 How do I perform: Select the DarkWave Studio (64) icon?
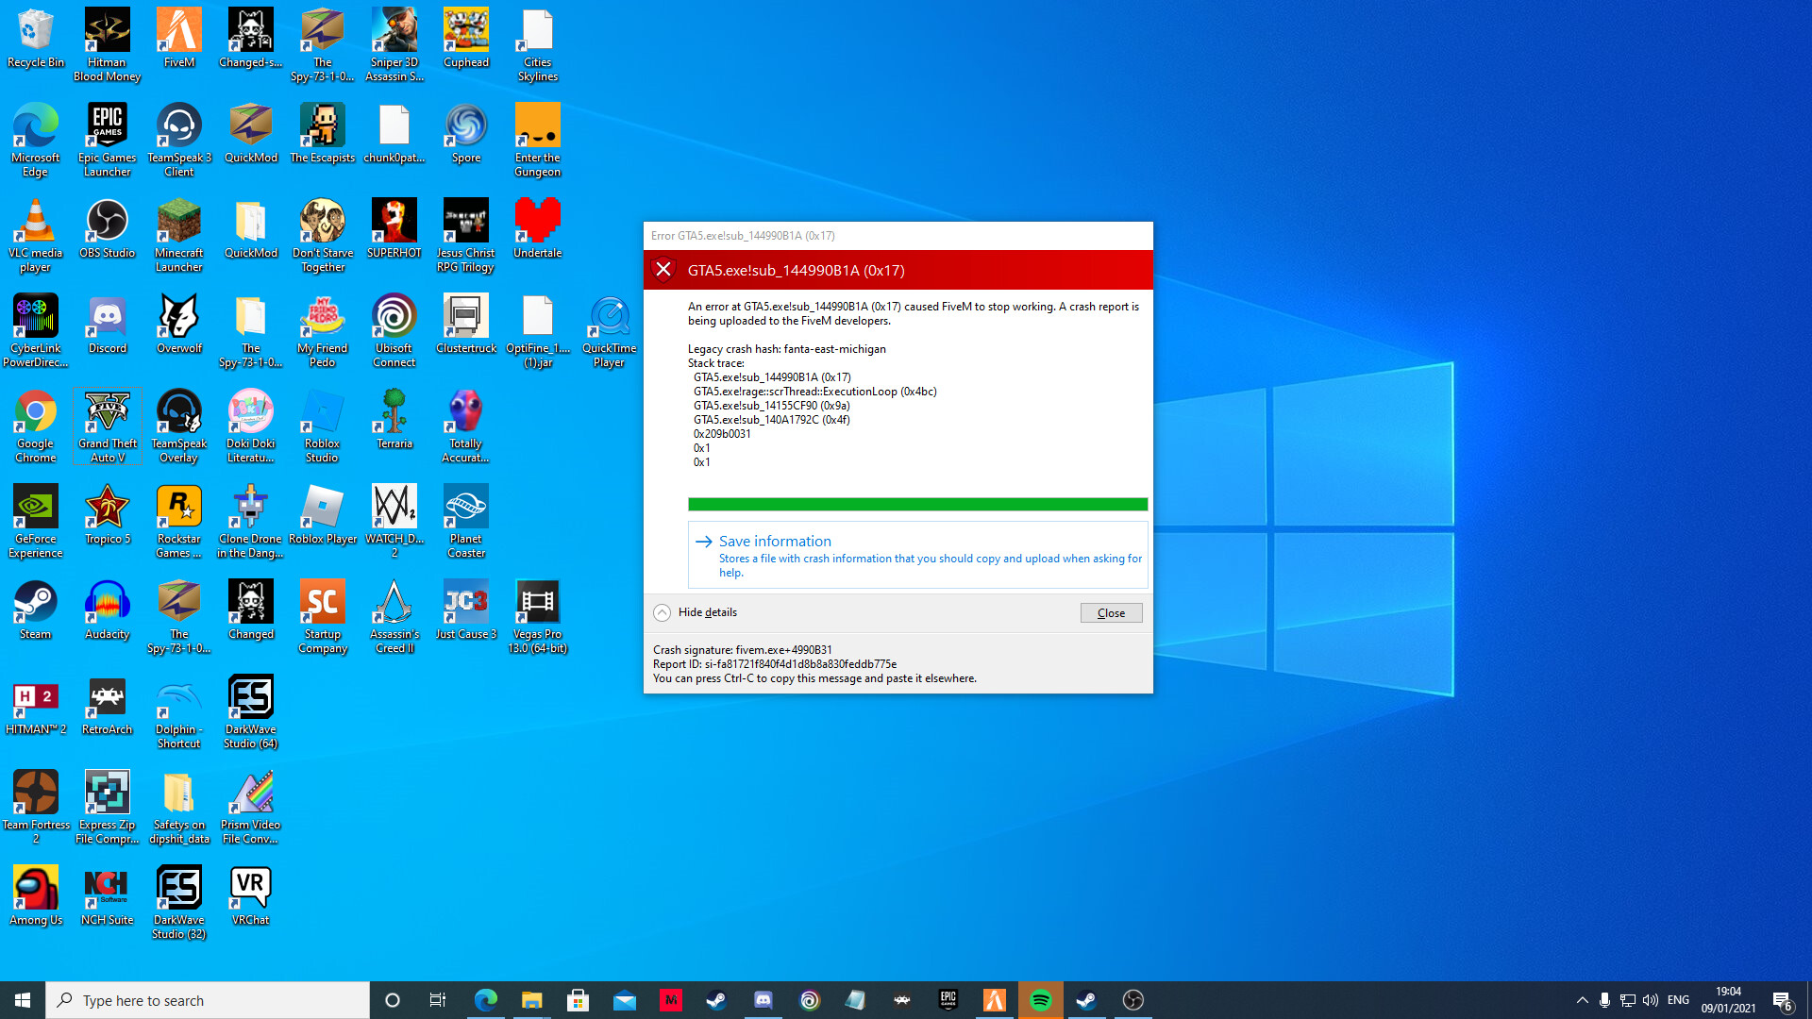pyautogui.click(x=251, y=712)
